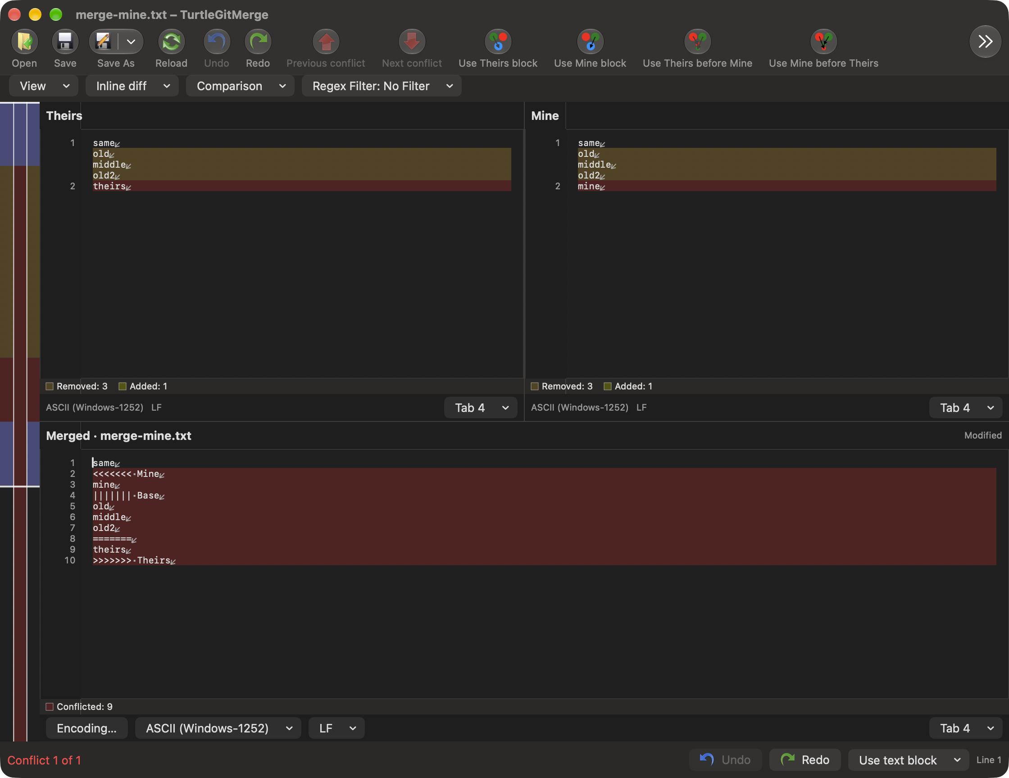Click Use Mine block icon
Image resolution: width=1009 pixels, height=778 pixels.
point(590,41)
